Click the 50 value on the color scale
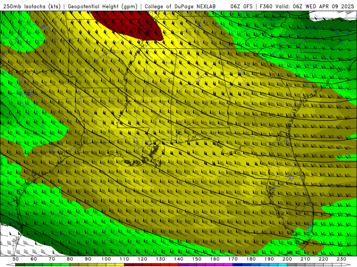The image size is (357, 267). click(16, 259)
